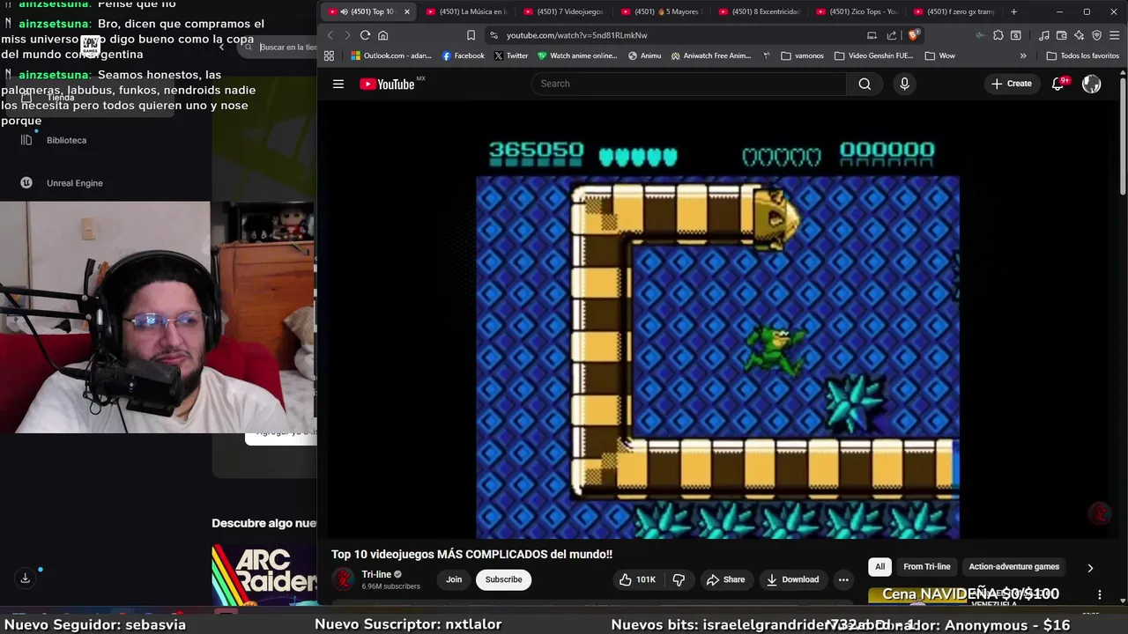Focus the YouTube search field
Viewport: 1128px width, 634px height.
coord(689,84)
